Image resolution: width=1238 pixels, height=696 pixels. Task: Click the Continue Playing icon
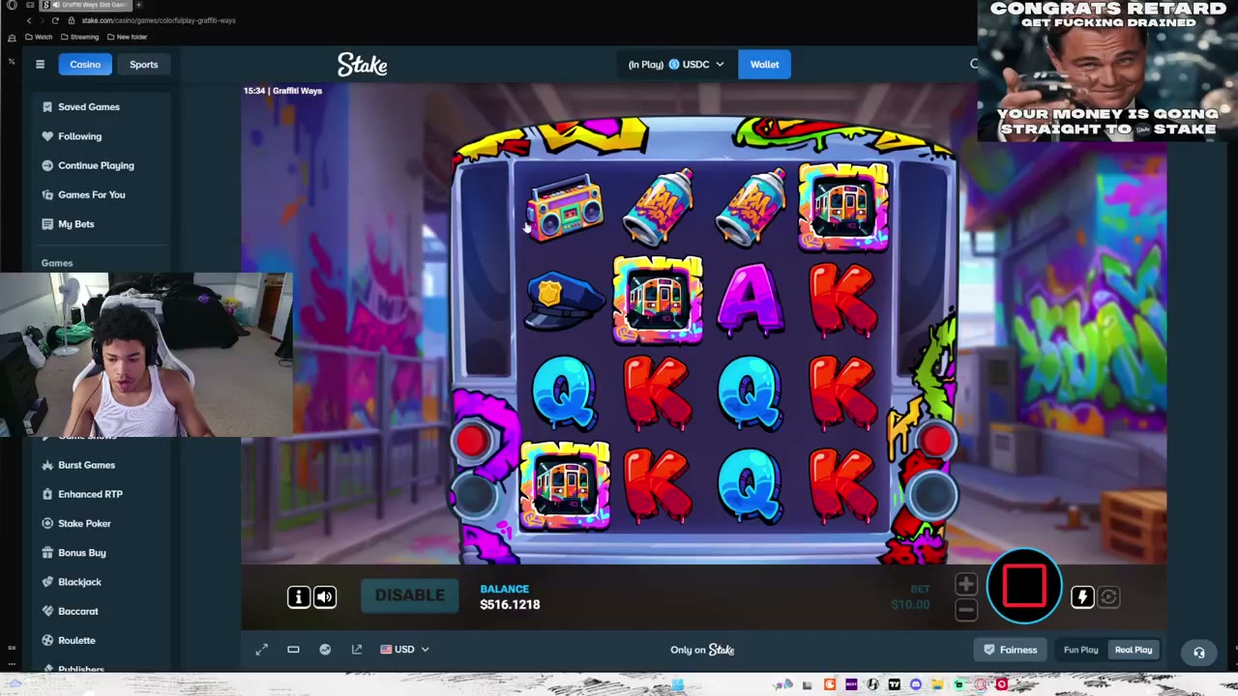(47, 165)
